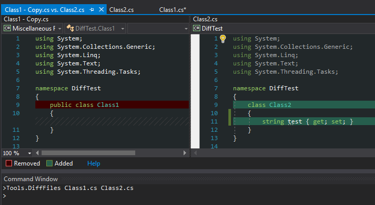The width and height of the screenshot is (375, 205).
Task: Click the right pane scroll left arrow
Action: [x=196, y=153]
